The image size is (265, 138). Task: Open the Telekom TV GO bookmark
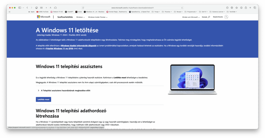[x=57, y=12]
